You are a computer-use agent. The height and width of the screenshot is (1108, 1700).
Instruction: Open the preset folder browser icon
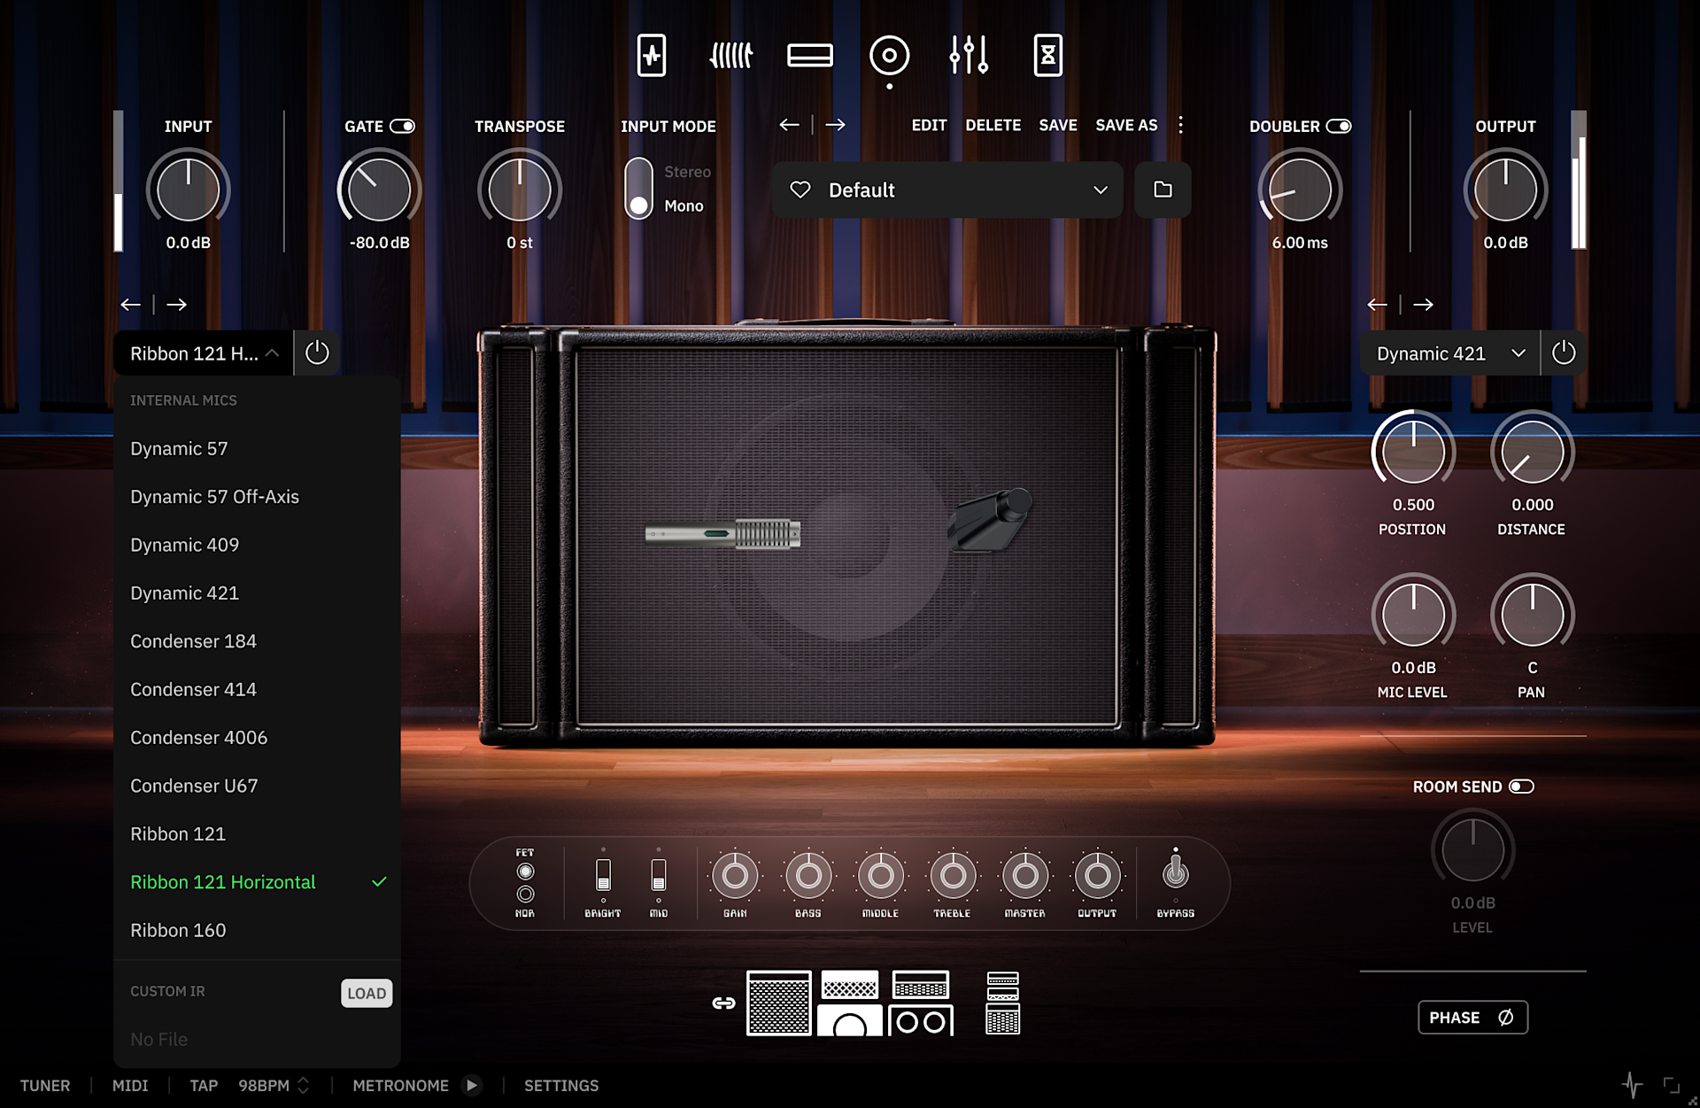click(1163, 190)
